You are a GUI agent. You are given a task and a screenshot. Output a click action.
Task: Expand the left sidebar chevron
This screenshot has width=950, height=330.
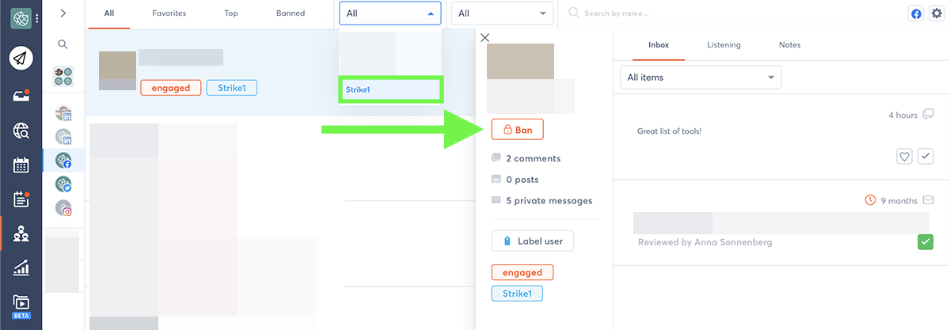[63, 13]
